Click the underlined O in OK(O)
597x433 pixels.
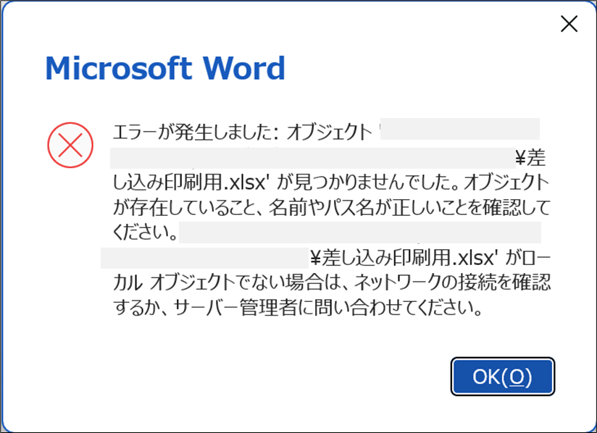click(516, 376)
